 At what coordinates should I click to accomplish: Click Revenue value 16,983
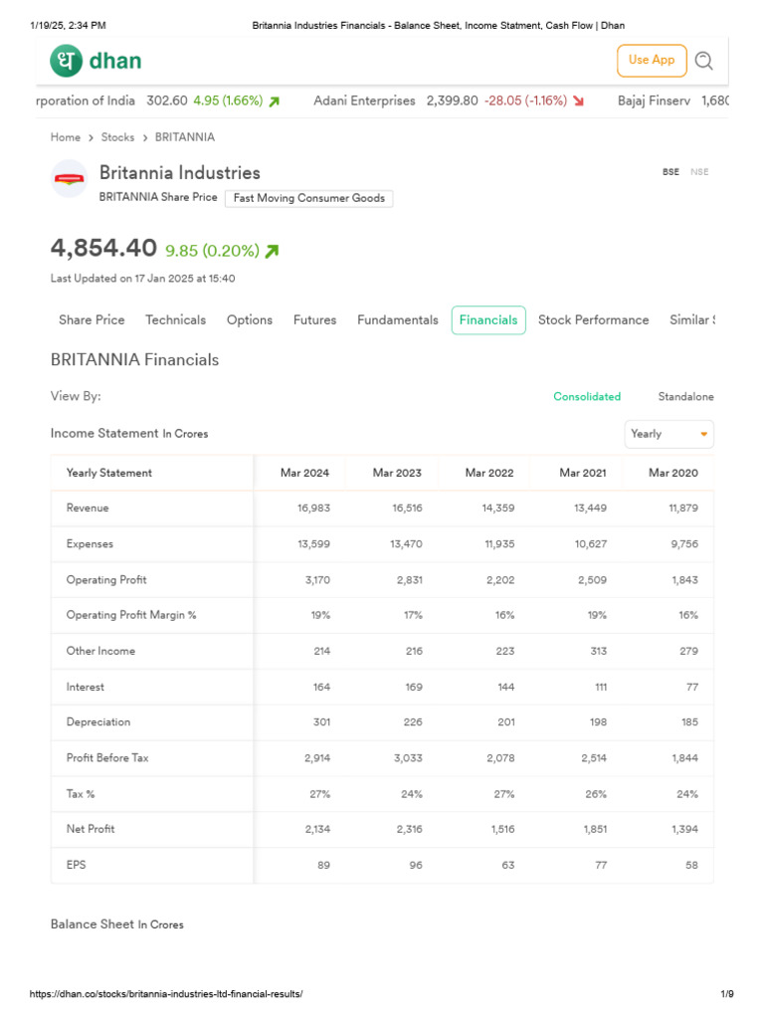point(313,509)
